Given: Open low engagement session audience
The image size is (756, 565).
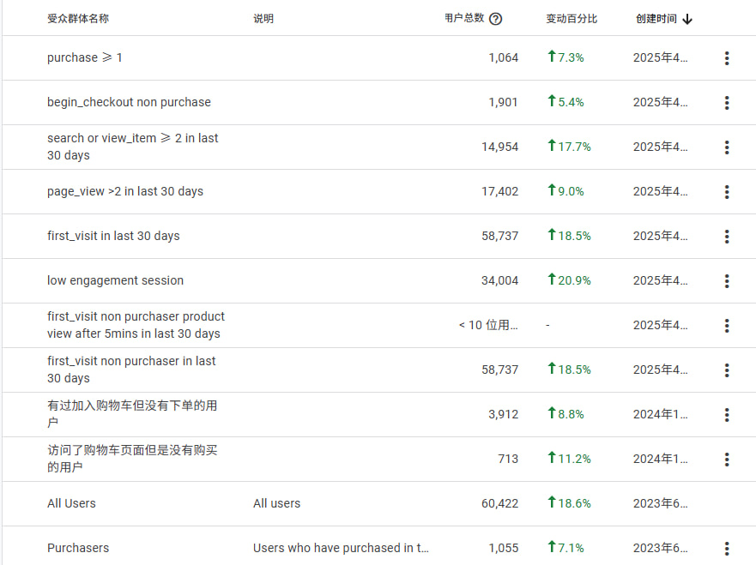Looking at the screenshot, I should pos(115,280).
